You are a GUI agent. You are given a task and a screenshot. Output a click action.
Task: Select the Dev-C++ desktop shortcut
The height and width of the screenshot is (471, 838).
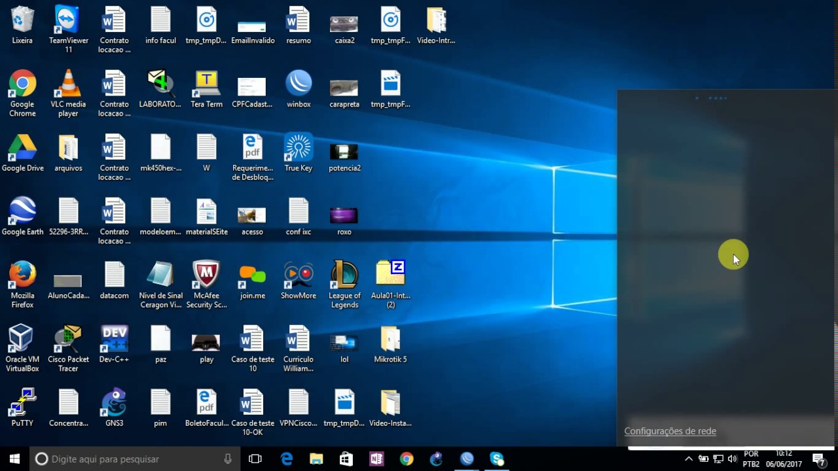(115, 345)
